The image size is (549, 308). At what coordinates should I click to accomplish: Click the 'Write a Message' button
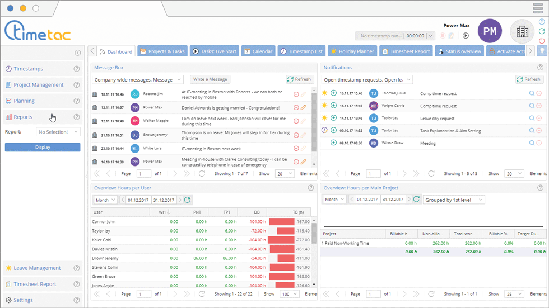pos(210,79)
